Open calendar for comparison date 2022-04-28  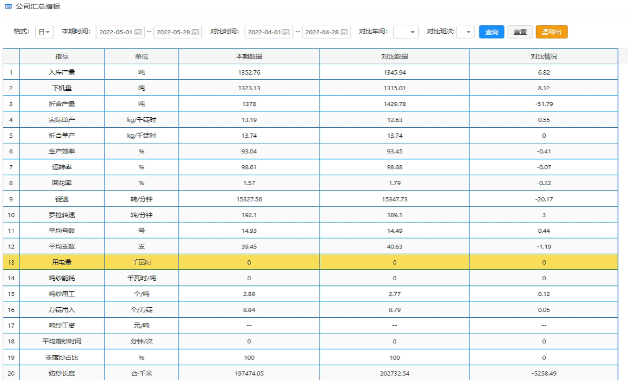(x=343, y=32)
